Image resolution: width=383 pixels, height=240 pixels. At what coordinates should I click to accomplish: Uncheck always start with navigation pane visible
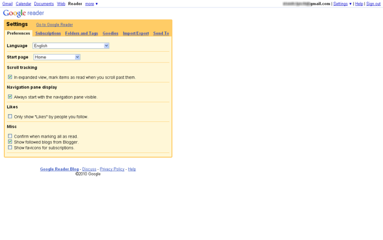[10, 97]
